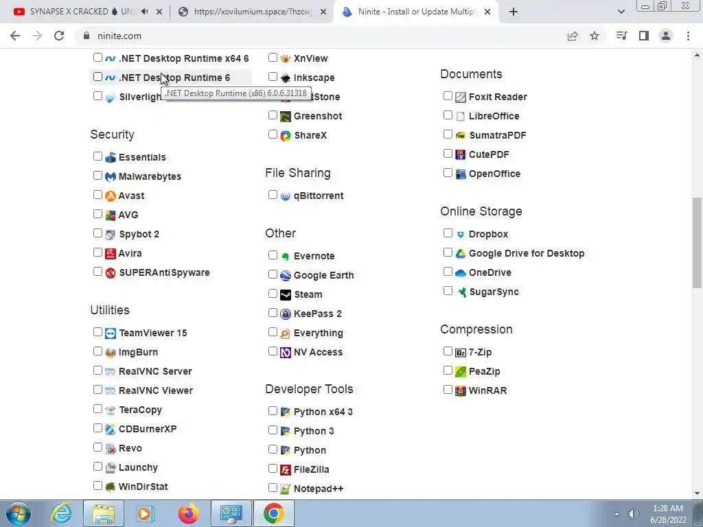Screen dimensions: 703x527
Task: Select the Foxit Reader checkbox
Action: coord(448,96)
